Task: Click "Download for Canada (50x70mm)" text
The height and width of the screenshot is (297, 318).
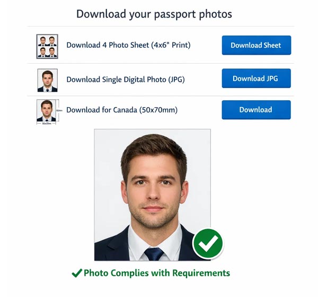Action: [122, 110]
